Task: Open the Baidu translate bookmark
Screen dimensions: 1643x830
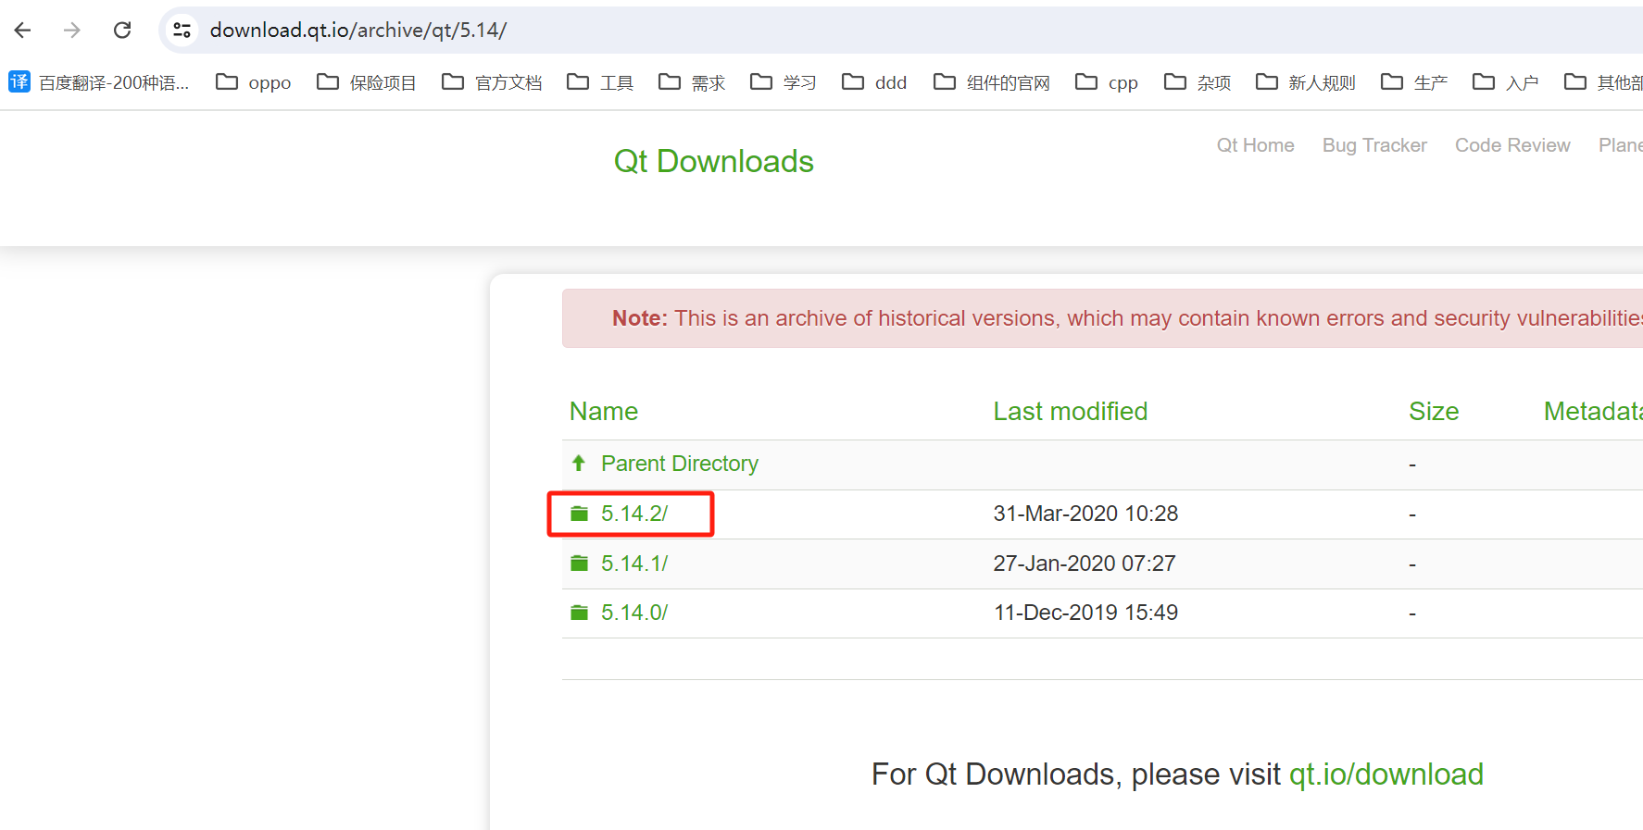Action: 99,82
